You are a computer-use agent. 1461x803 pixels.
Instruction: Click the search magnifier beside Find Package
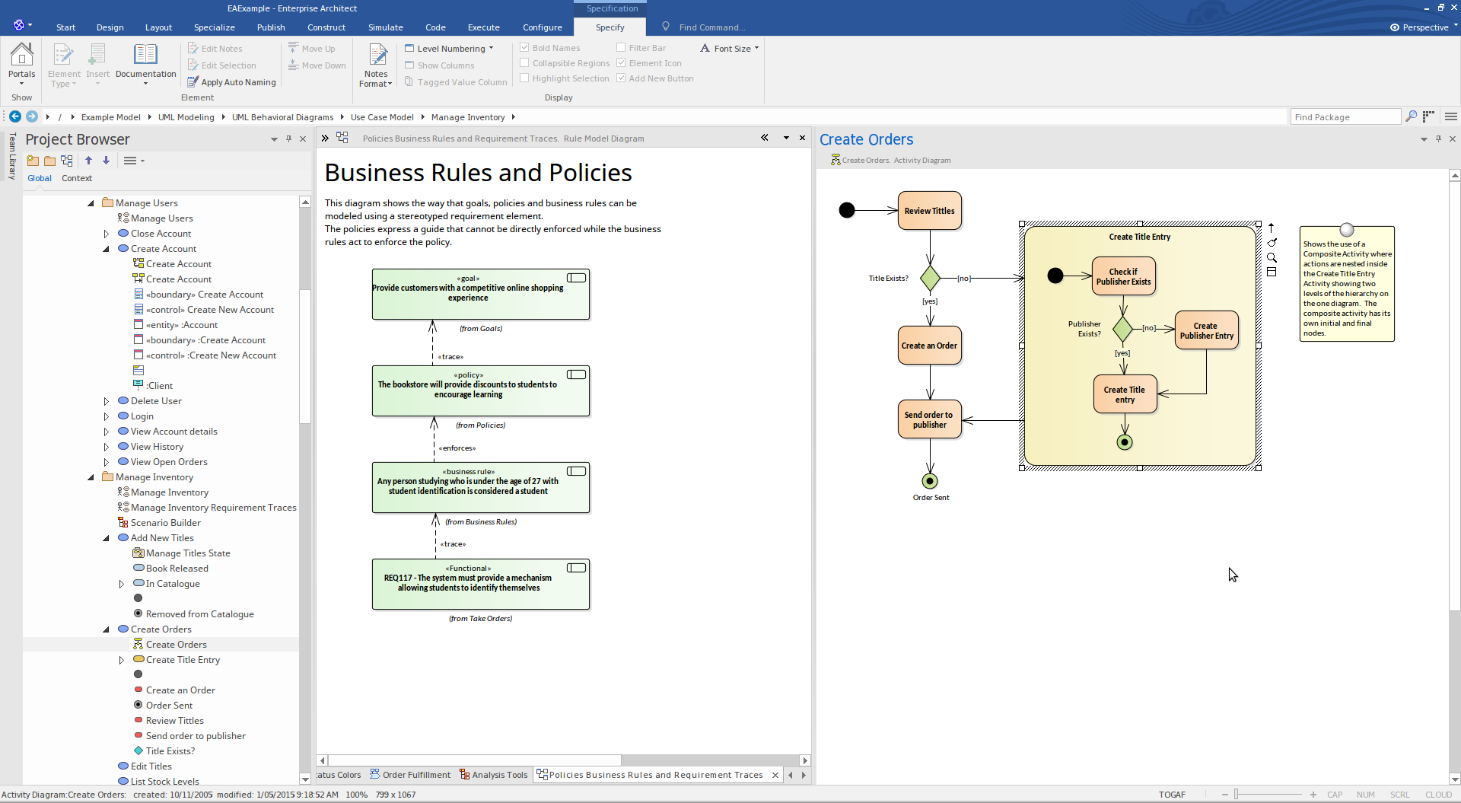pos(1411,116)
